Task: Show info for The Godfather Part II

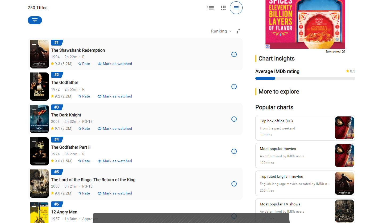Action: click(x=234, y=151)
